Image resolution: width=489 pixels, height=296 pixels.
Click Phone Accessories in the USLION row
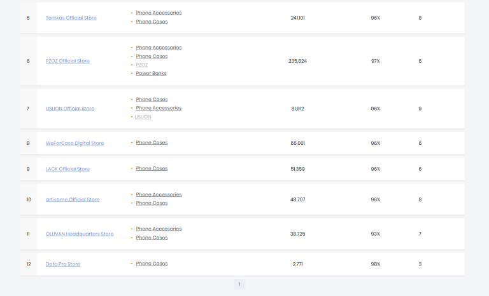(x=159, y=108)
